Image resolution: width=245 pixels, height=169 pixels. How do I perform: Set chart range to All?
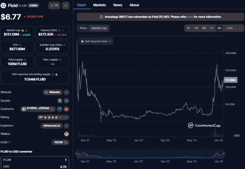[x=219, y=28]
